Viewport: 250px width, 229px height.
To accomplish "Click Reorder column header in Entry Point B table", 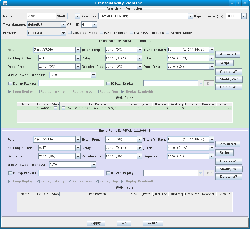I will (x=208, y=194).
